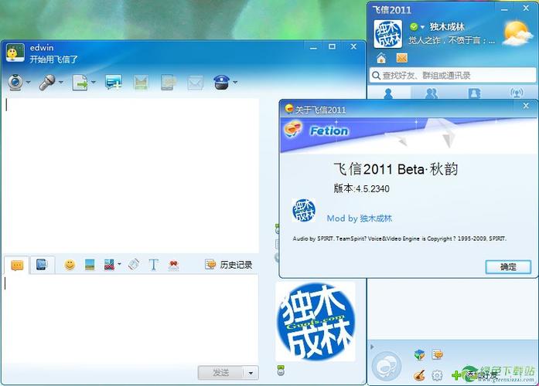Click the large 独木成林 display picture in chat
539x386 pixels.
[x=316, y=321]
